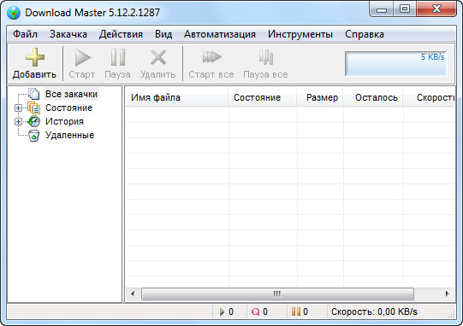Select the История category label
Screen dimensions: 463x326
tap(64, 121)
